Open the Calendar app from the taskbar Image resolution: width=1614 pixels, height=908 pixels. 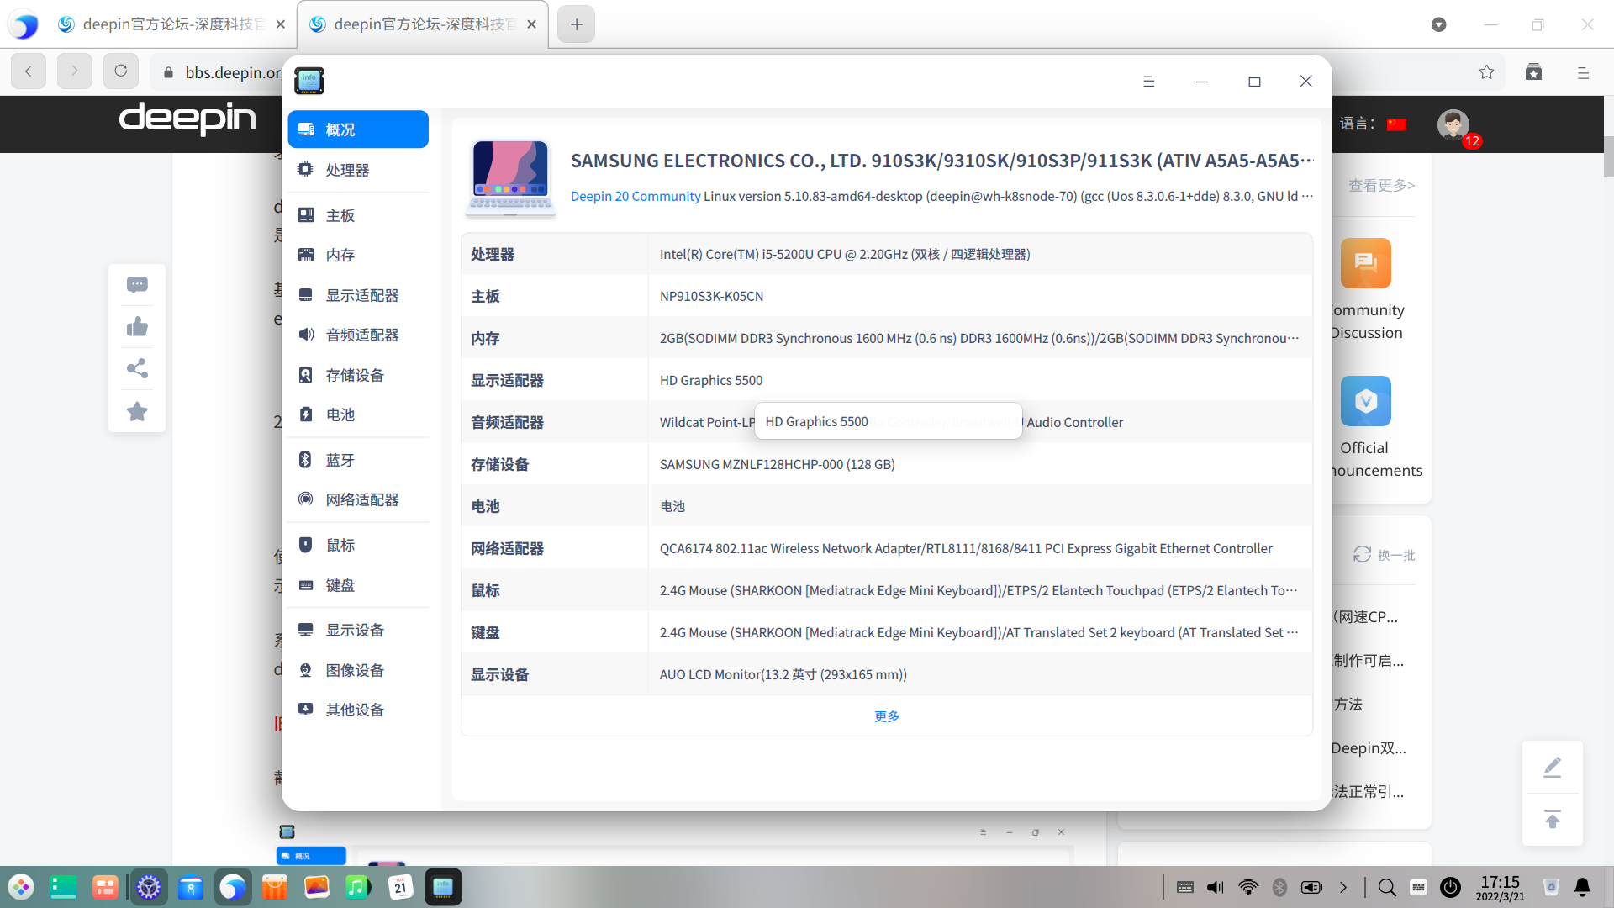(400, 886)
